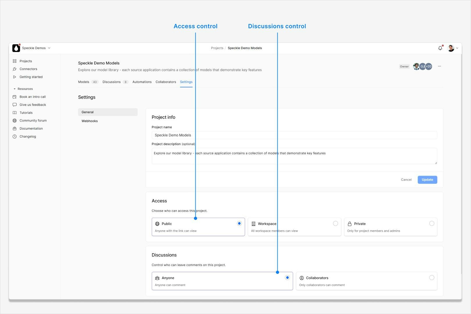
Task: Select the Private access radio button
Action: pos(432,223)
